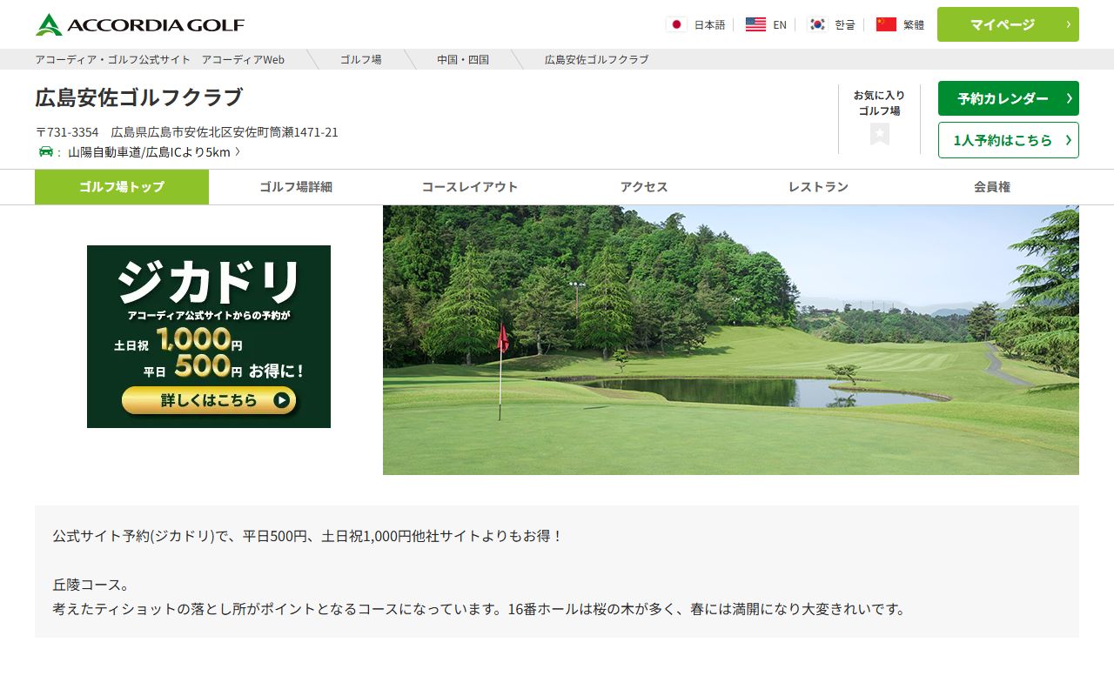The image size is (1114, 696).
Task: Select the ゴルフ場詳細 tab
Action: (296, 187)
